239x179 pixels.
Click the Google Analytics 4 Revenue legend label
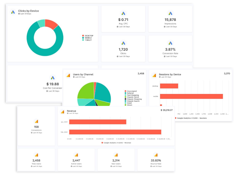coord(117,143)
